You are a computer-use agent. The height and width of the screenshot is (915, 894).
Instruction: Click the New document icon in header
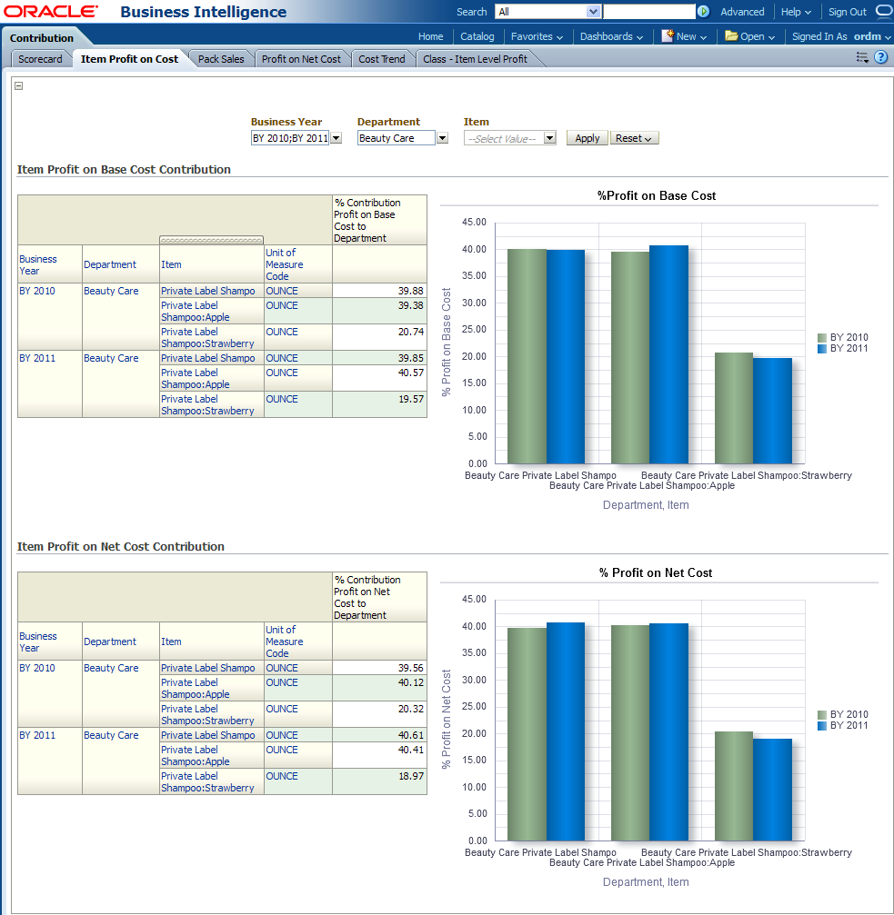click(x=667, y=36)
